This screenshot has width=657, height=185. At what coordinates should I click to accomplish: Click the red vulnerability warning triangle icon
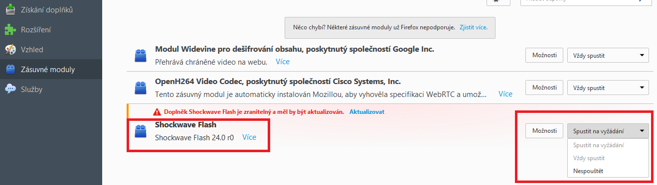click(x=157, y=112)
